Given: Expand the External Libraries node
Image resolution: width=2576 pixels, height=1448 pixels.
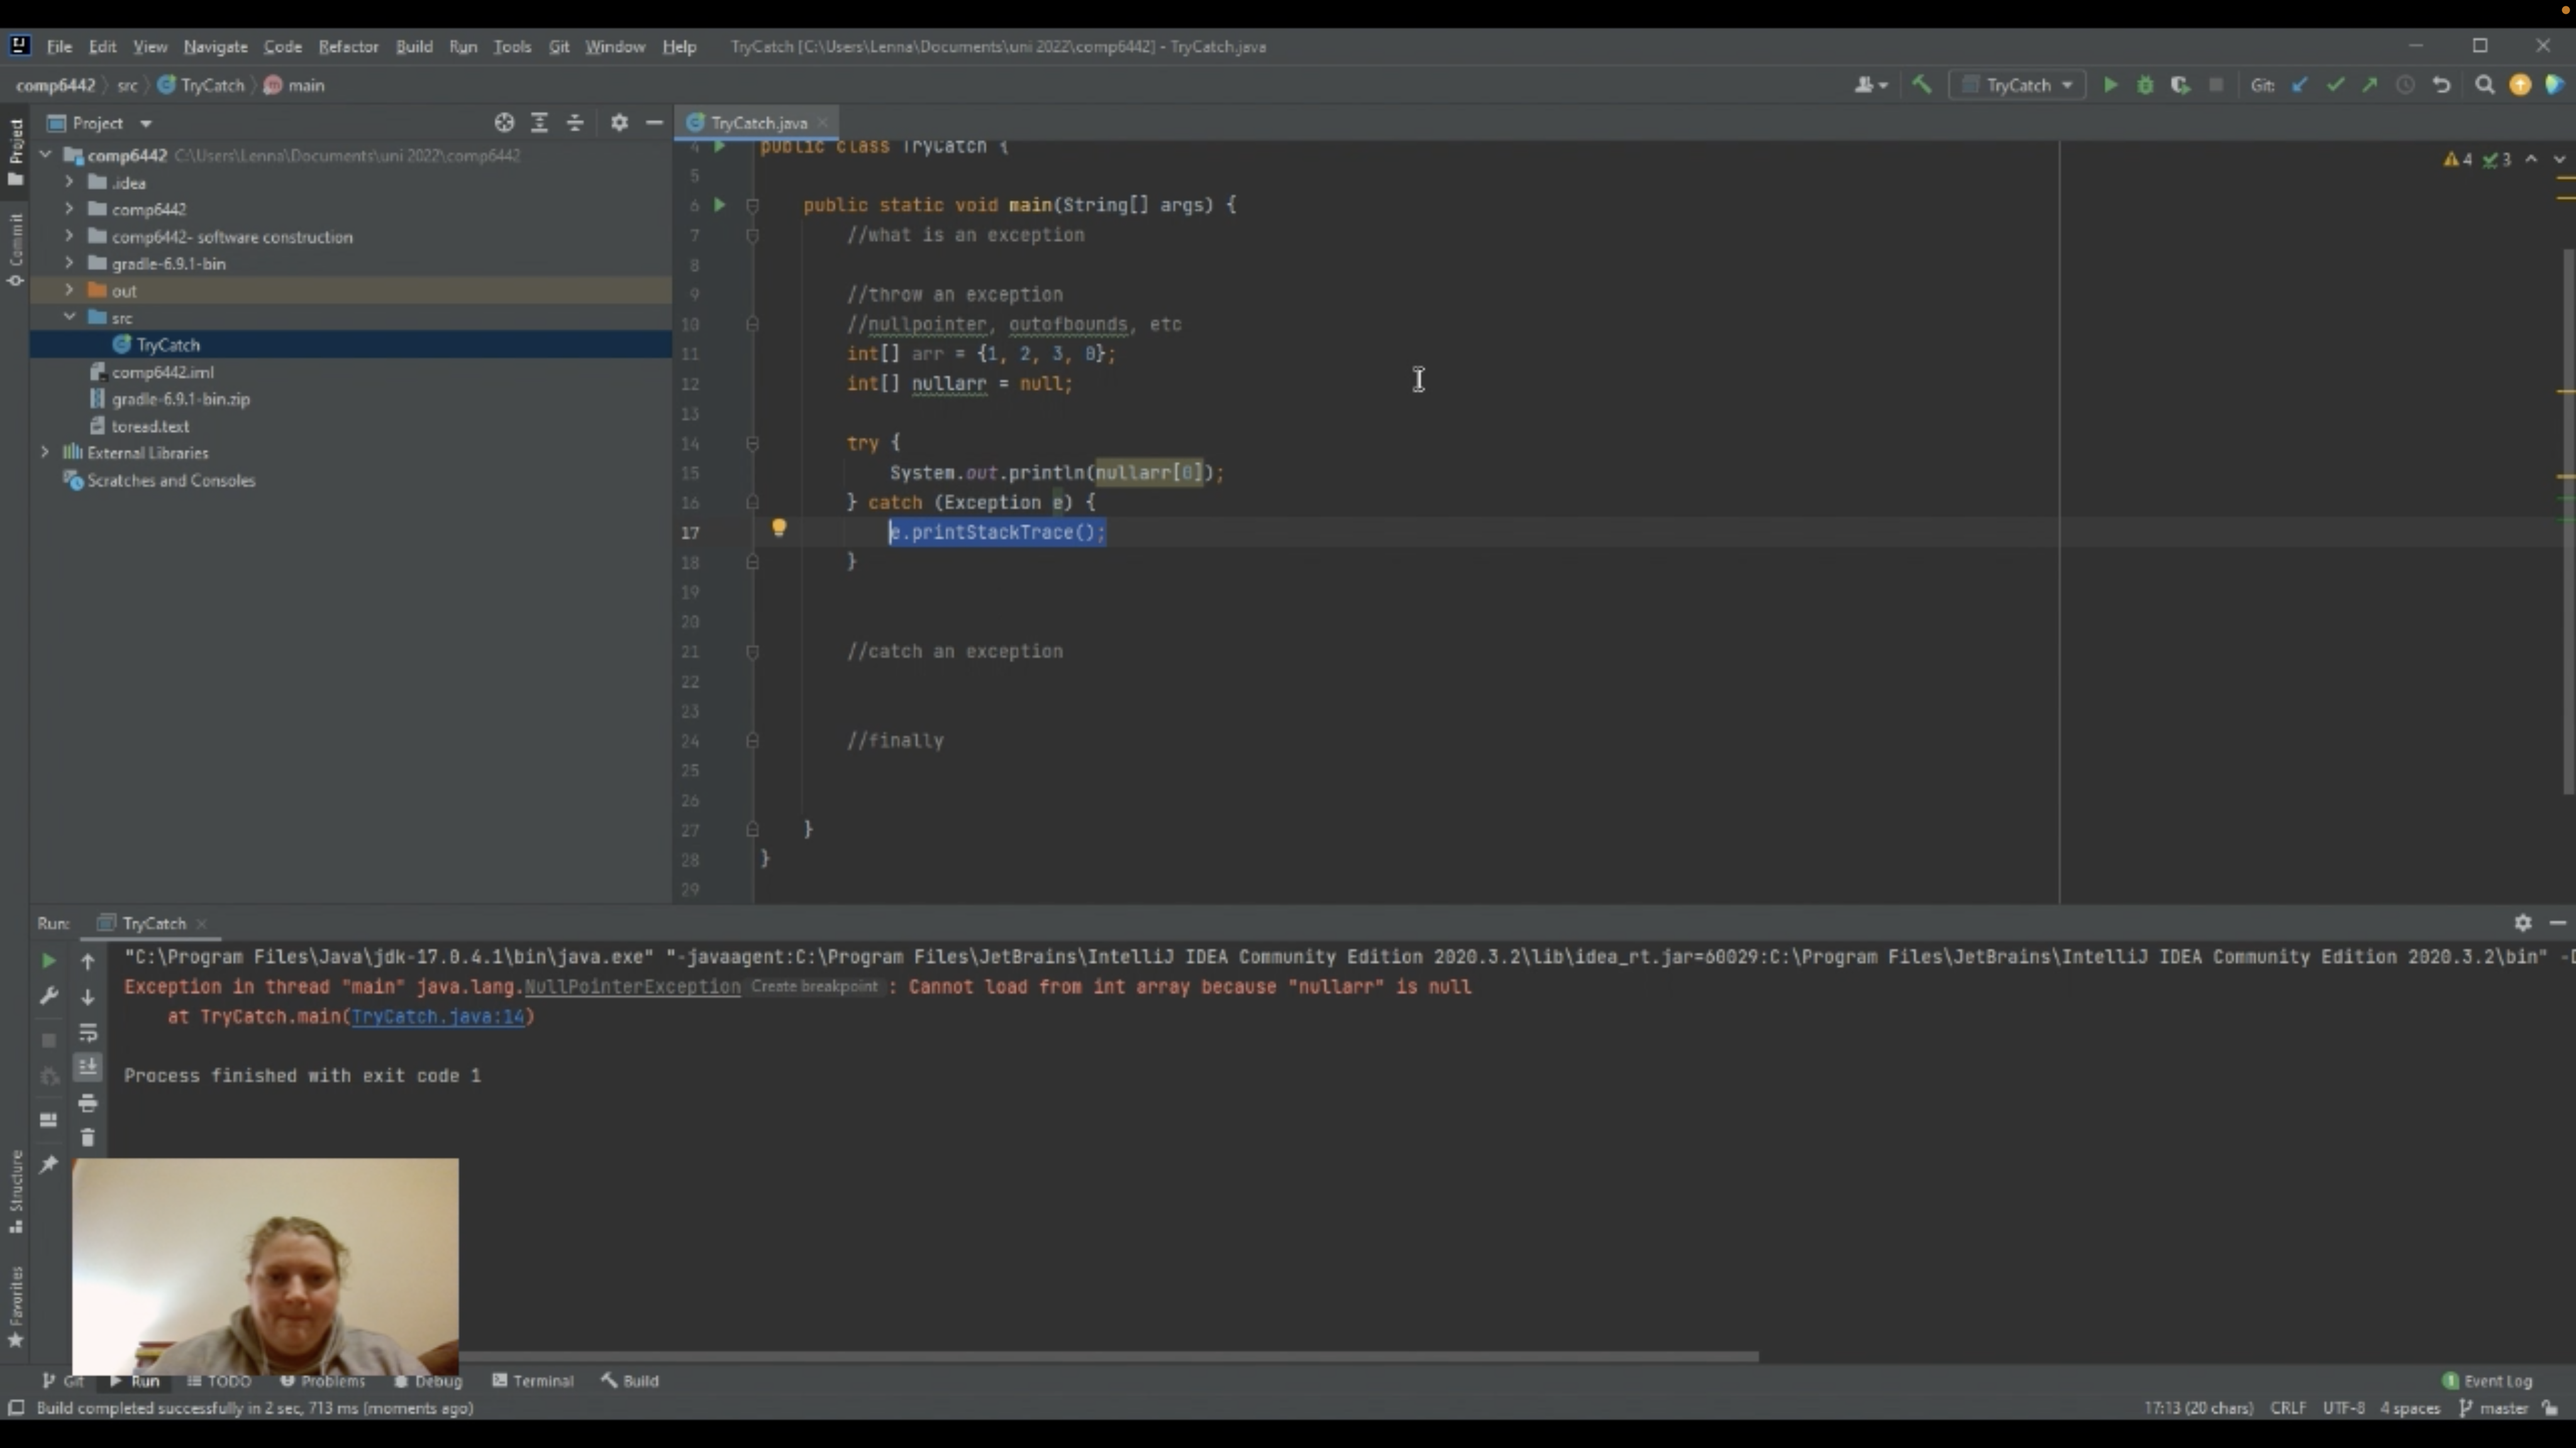Looking at the screenshot, I should pos(45,452).
